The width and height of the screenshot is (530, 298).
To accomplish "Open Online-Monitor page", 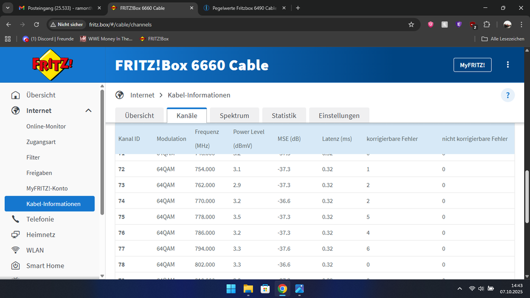I will (x=46, y=126).
